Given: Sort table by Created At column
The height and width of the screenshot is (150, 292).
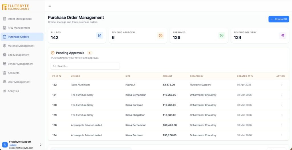Looking at the screenshot, I should [x=245, y=76].
